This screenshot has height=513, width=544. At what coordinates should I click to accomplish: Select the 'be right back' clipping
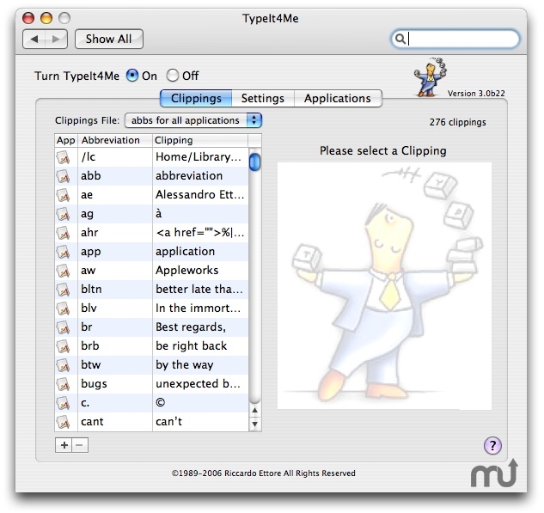coord(191,345)
